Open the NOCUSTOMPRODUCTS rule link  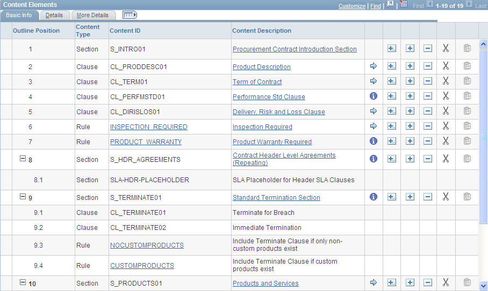coord(147,245)
